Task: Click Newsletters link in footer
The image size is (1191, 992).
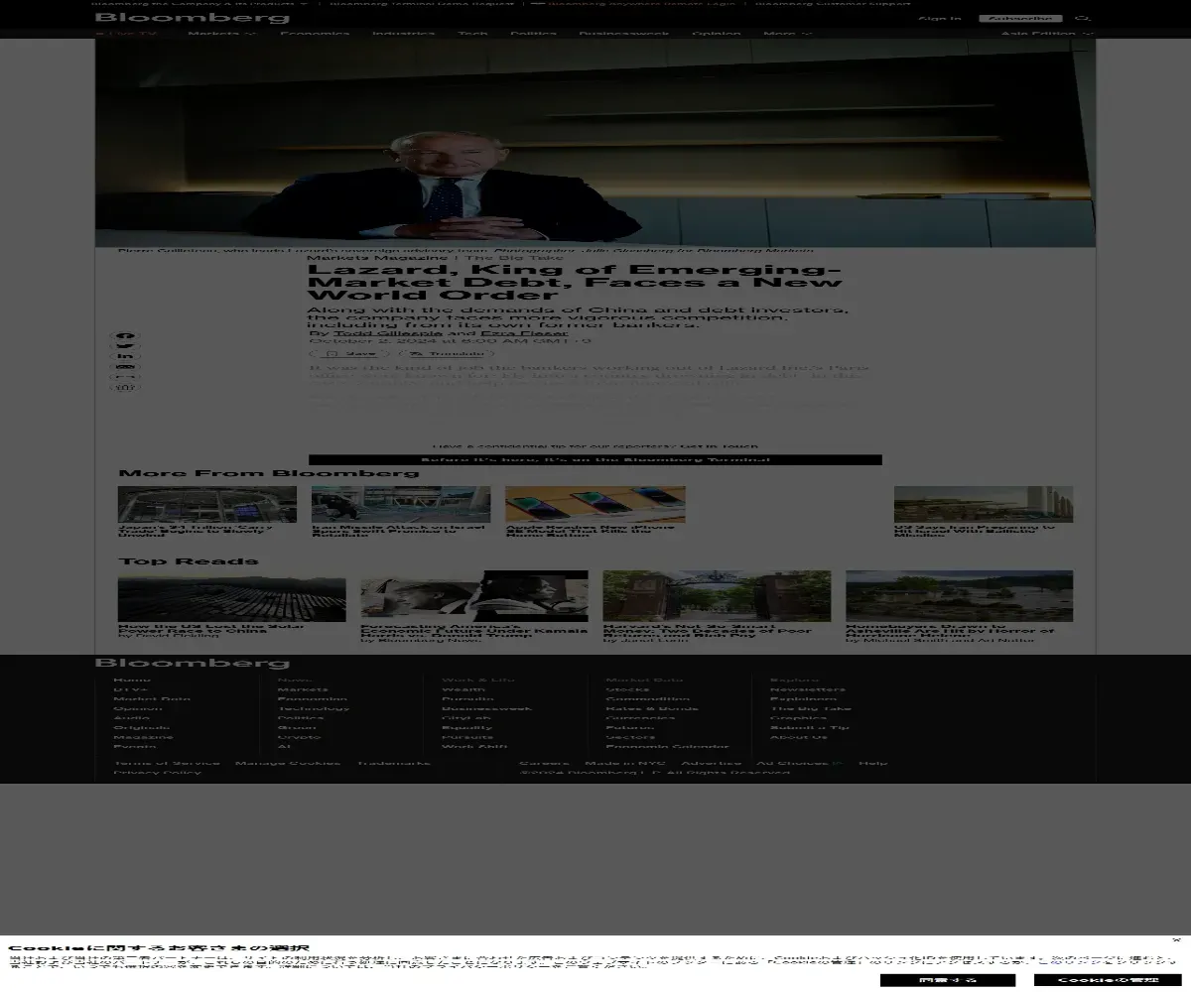Action: click(x=808, y=689)
